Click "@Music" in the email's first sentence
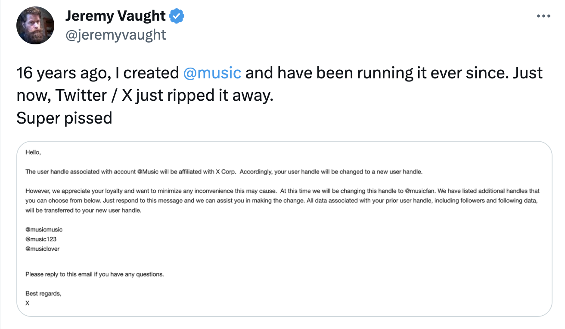565x329 pixels. (148, 171)
